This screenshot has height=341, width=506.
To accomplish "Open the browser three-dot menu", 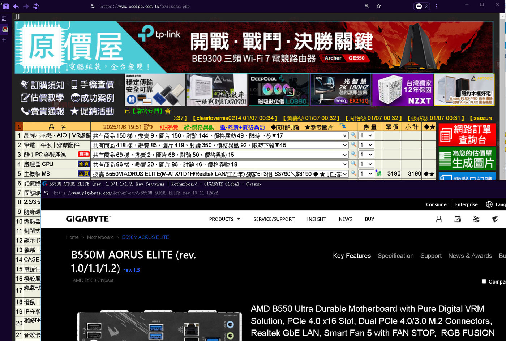I will pos(437,6).
